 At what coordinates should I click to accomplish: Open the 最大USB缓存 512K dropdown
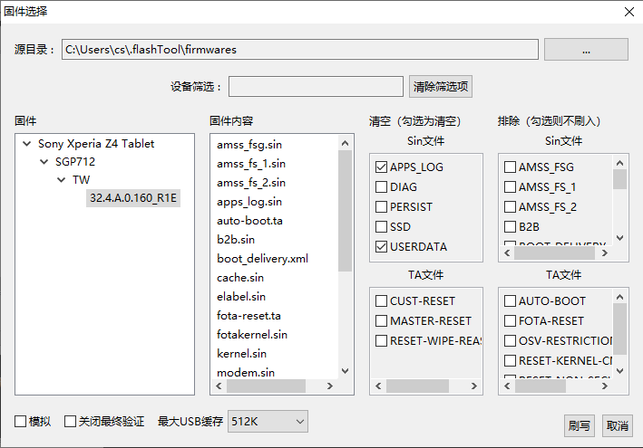tap(268, 422)
